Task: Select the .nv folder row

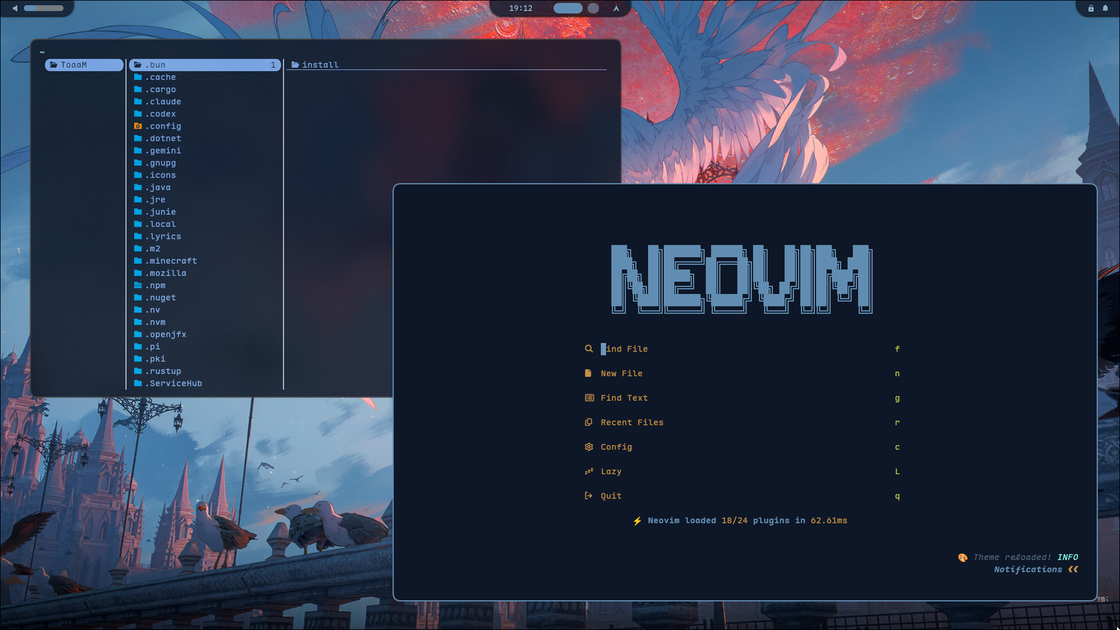Action: [x=205, y=310]
